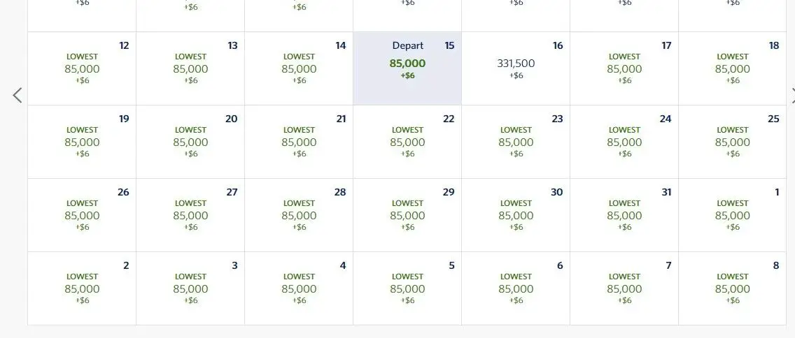Image resolution: width=795 pixels, height=338 pixels.
Task: Select date 31 lowest fare
Action: pyautogui.click(x=624, y=215)
